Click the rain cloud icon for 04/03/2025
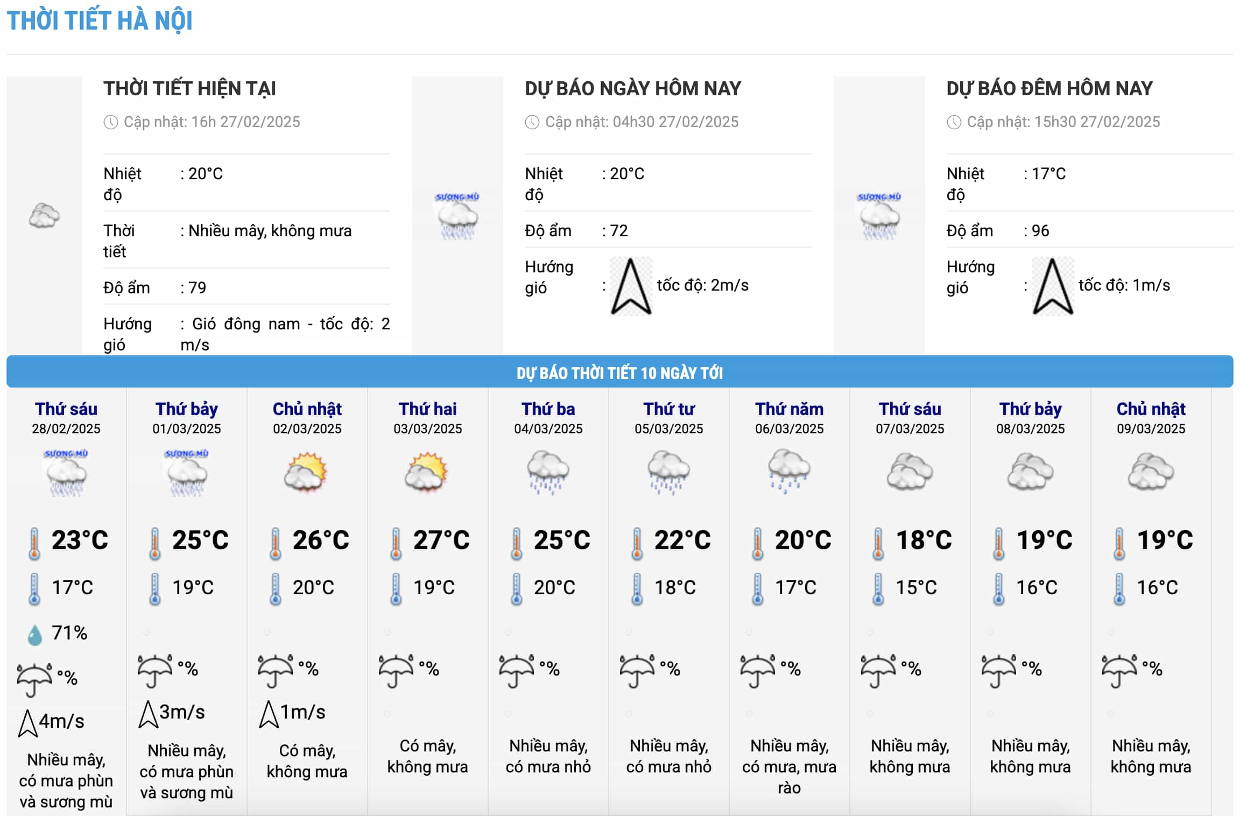 point(548,472)
